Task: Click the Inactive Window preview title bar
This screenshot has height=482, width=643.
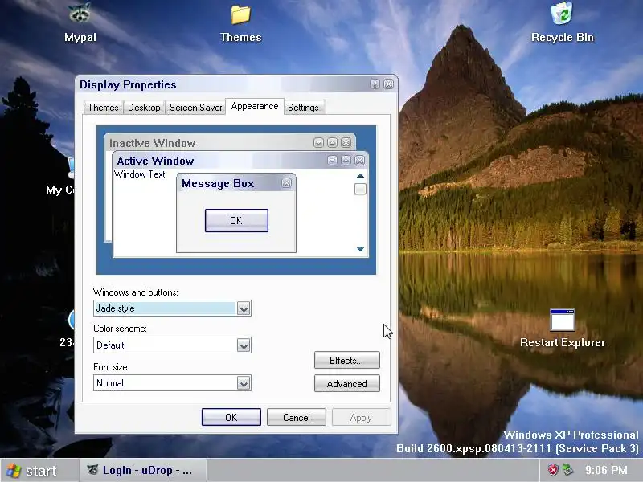Action: tap(230, 143)
